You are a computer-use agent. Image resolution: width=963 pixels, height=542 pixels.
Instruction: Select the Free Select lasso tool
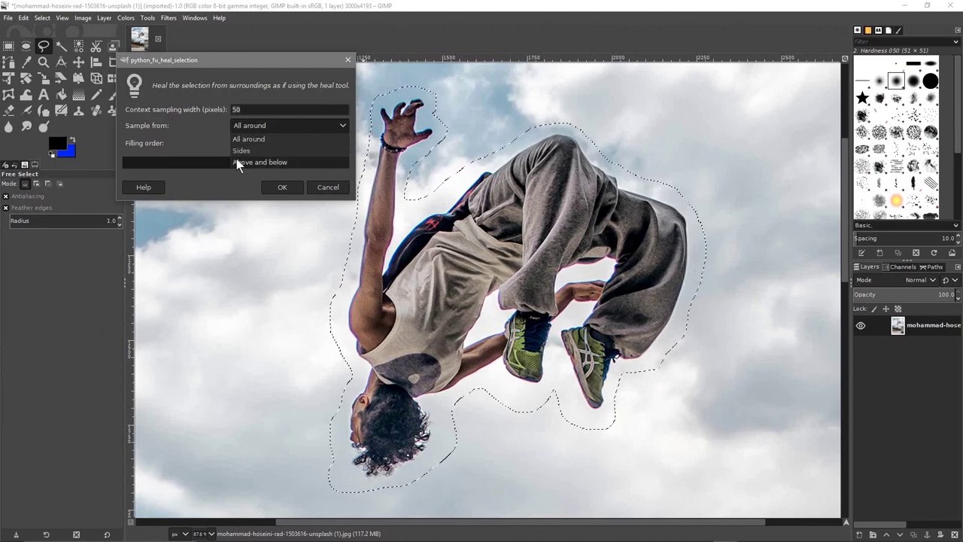(44, 46)
